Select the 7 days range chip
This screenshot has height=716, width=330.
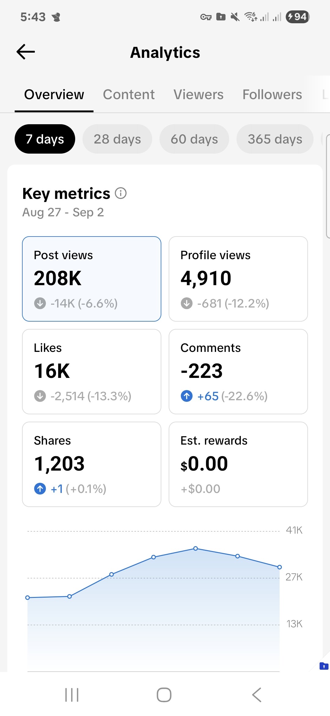45,139
